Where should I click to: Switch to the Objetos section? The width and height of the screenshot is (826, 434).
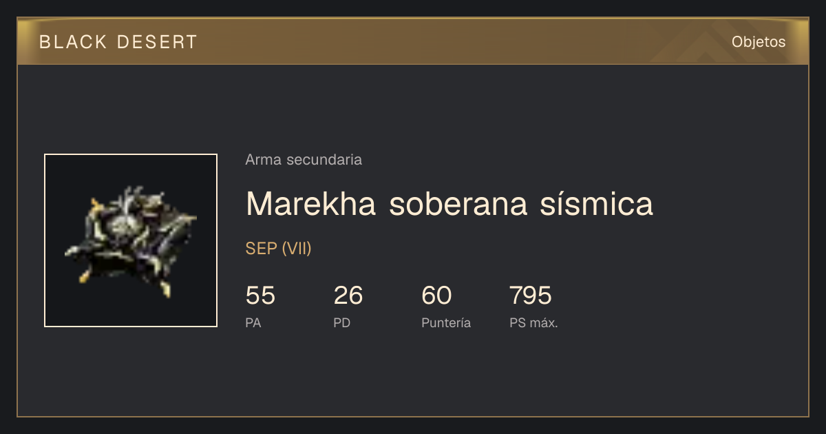[x=759, y=42]
